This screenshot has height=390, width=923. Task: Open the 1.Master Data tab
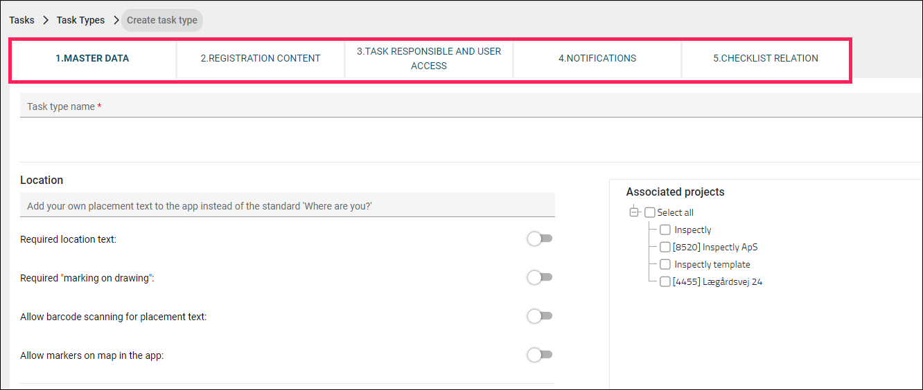pyautogui.click(x=92, y=58)
